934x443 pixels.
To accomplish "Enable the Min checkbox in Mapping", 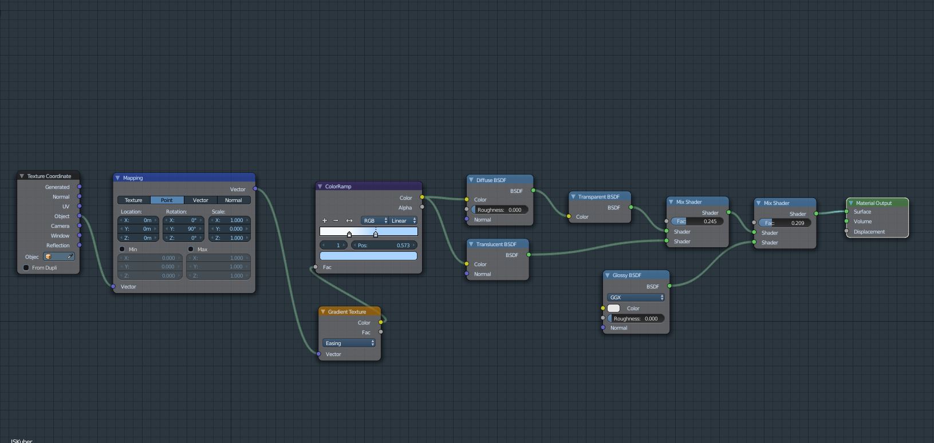I will pyautogui.click(x=122, y=250).
